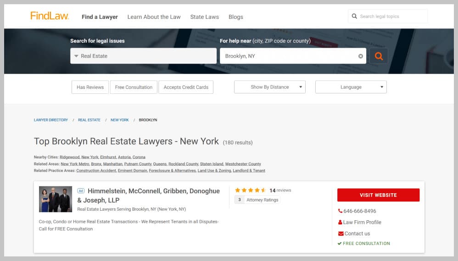The height and width of the screenshot is (261, 458).
Task: Open related area Staten Island
Action: [212, 164]
